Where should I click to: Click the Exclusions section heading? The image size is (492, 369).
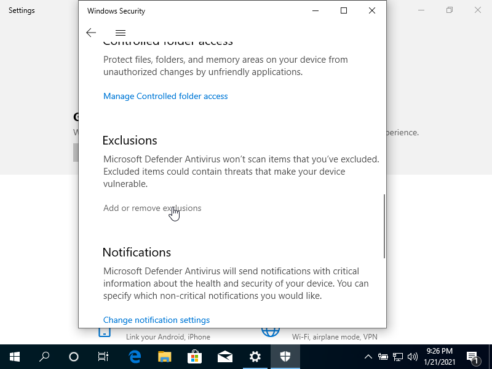(x=130, y=140)
